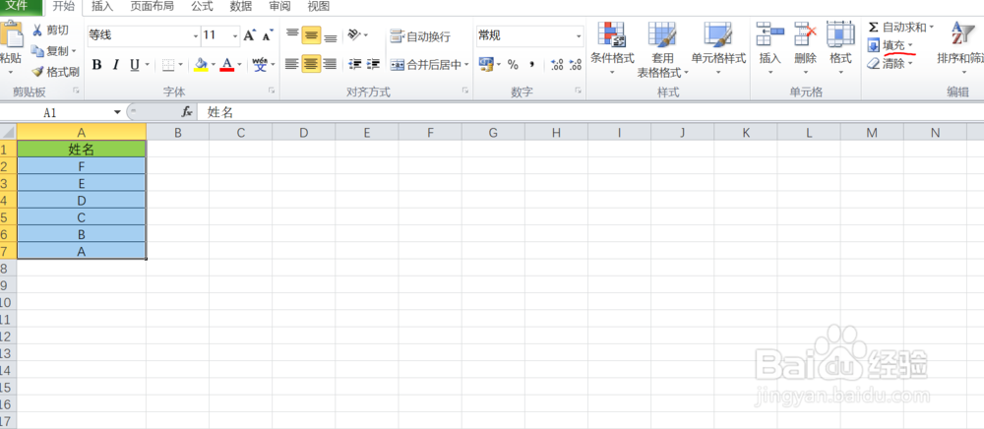Switch to the 插入 ribbon tab
The image size is (984, 429).
tap(102, 7)
